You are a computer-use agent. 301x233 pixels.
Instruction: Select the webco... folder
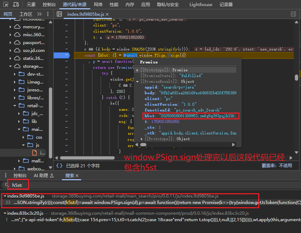tap(36, 168)
